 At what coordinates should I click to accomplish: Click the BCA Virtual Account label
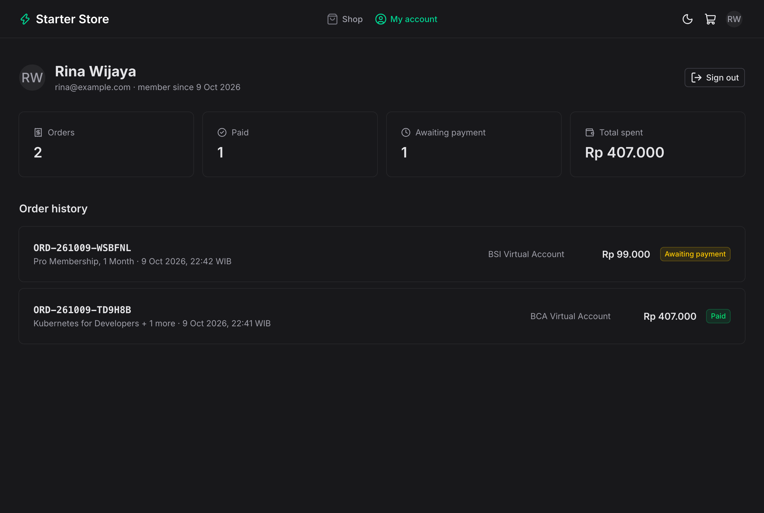[570, 316]
